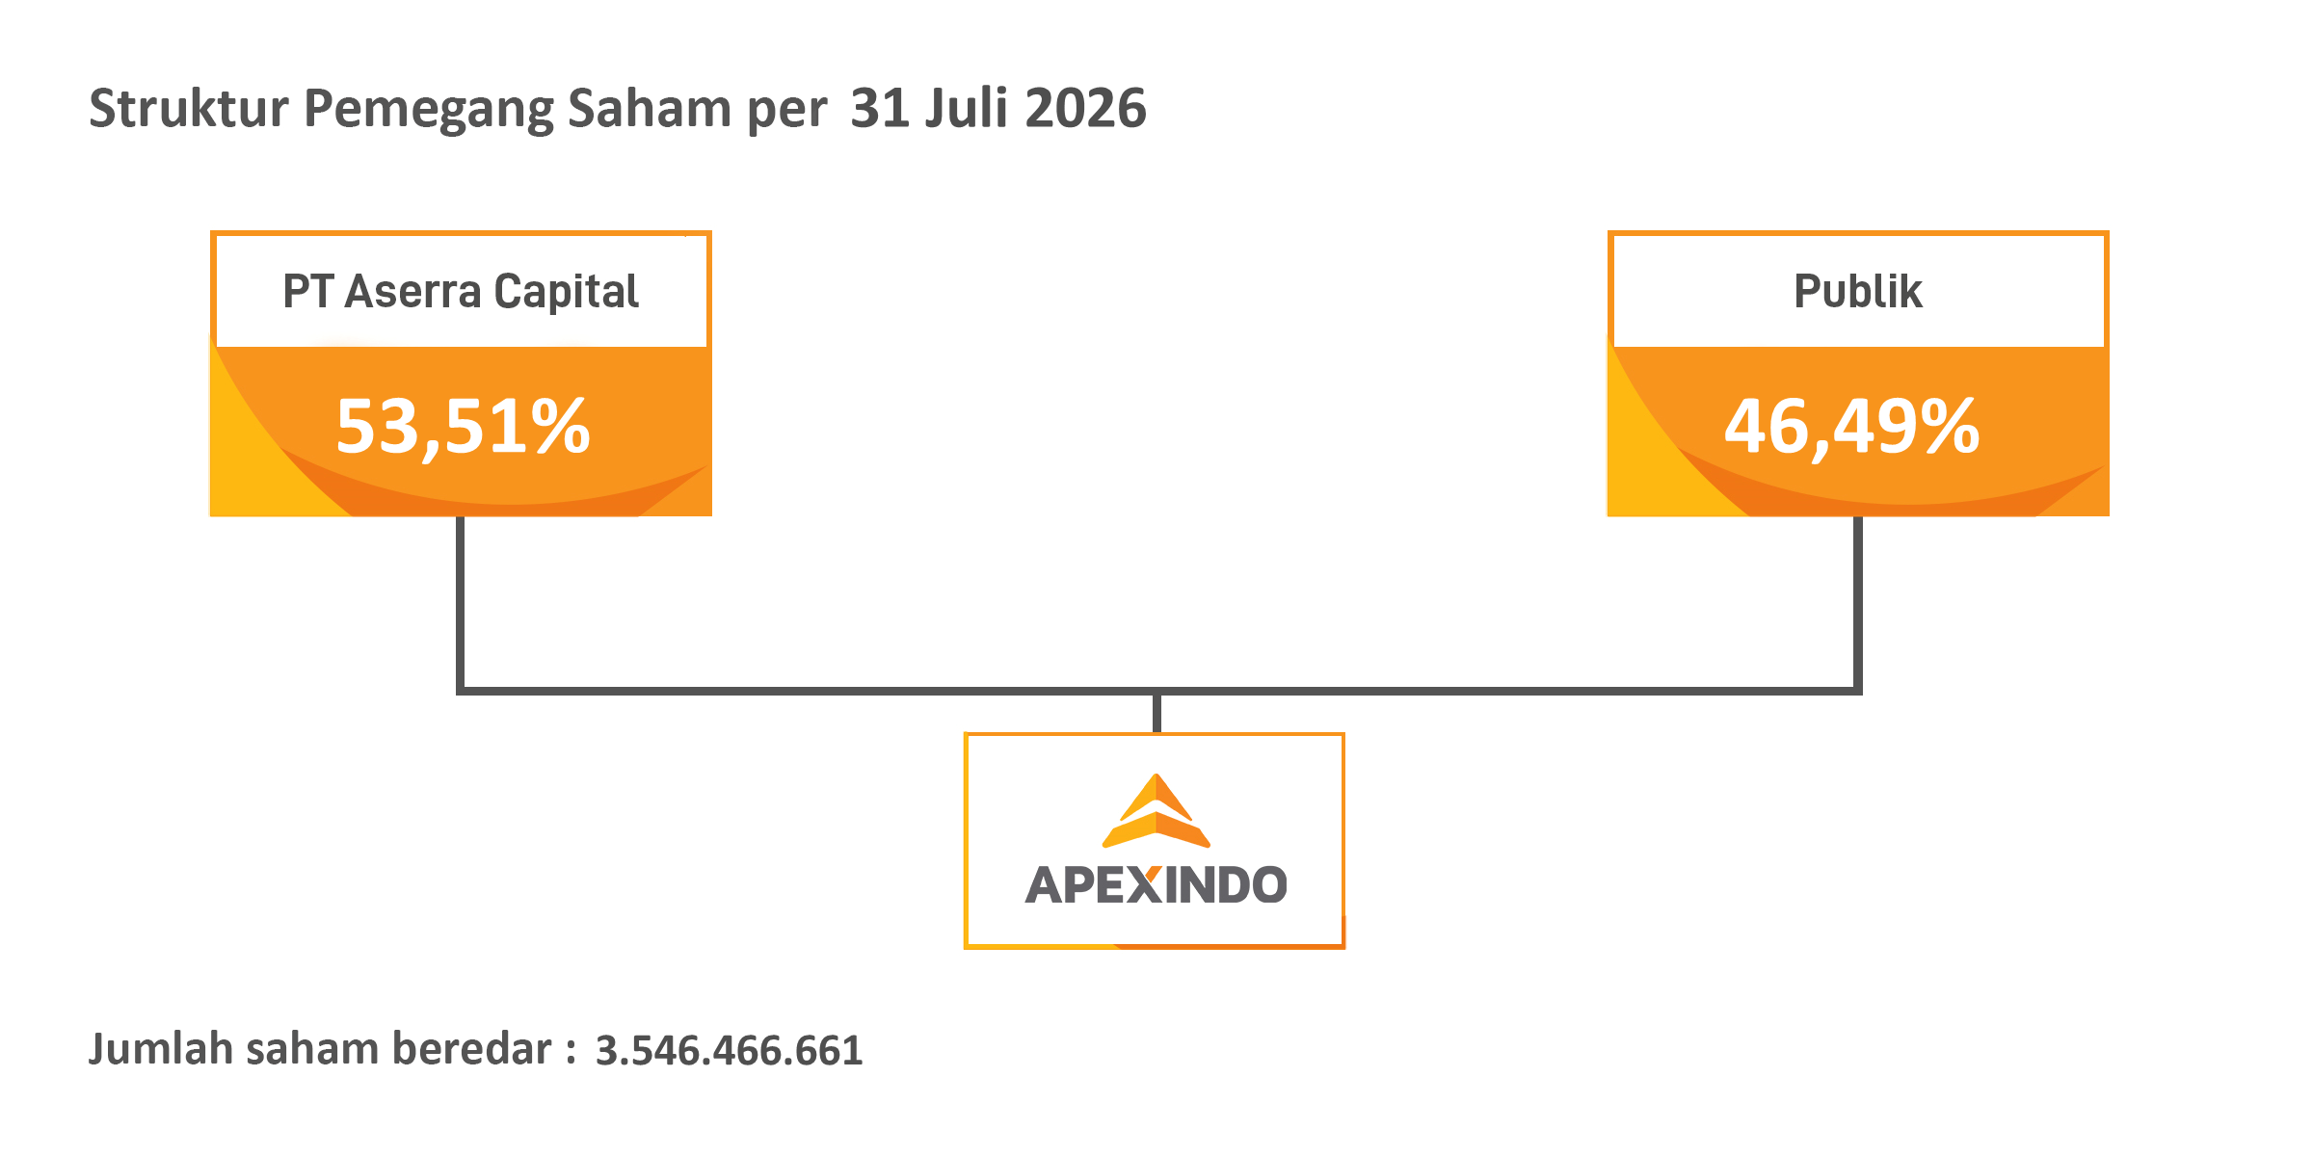Select the APEXINDO wordmark text
2313x1156 pixels.
click(x=1156, y=885)
